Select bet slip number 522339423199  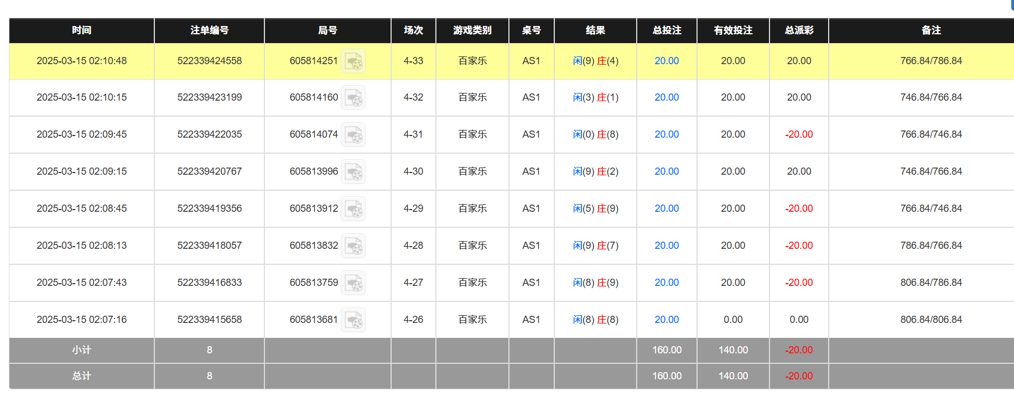click(x=209, y=97)
